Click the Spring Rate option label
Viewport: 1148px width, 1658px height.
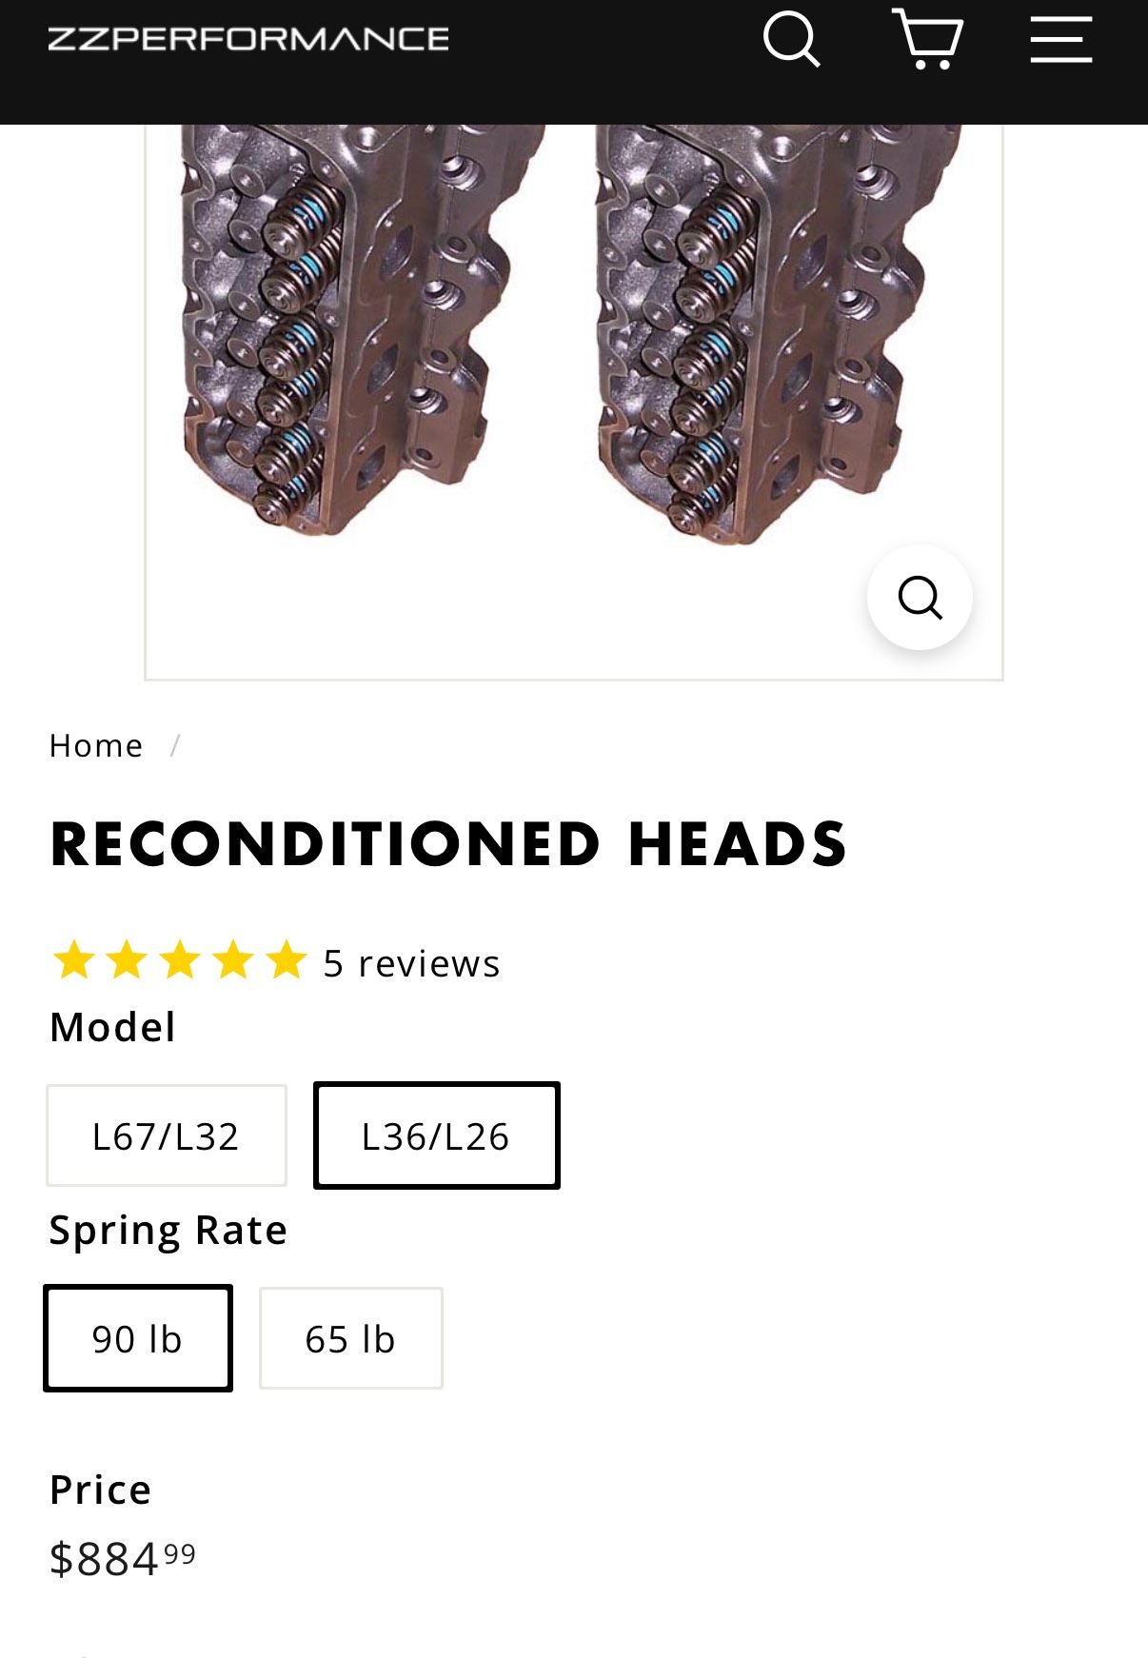pyautogui.click(x=168, y=1230)
